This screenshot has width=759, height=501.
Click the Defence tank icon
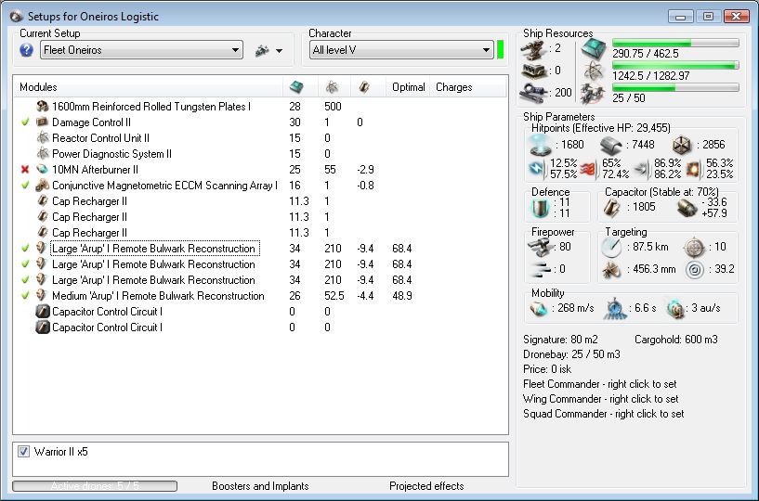tap(541, 209)
